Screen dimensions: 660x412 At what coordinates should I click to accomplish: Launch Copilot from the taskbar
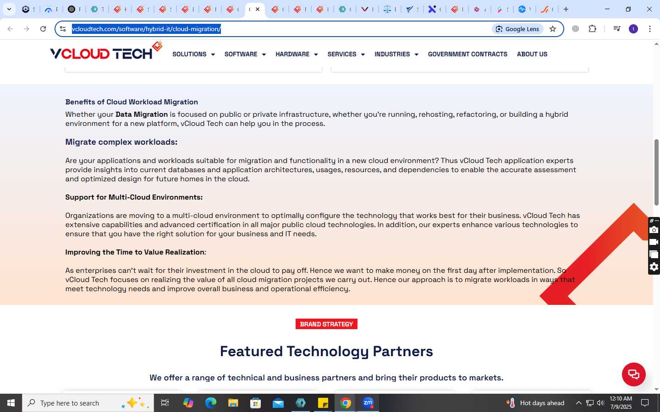point(188,403)
